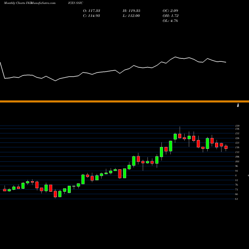The image size is (249, 249).
Task: Click the orange separator bar between charts
Action: pyautogui.click(x=124, y=101)
